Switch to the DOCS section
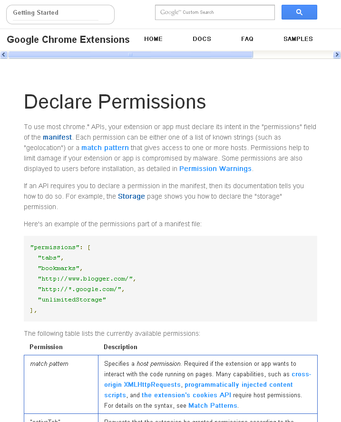Viewport: 341px width, 422px height. click(x=202, y=39)
